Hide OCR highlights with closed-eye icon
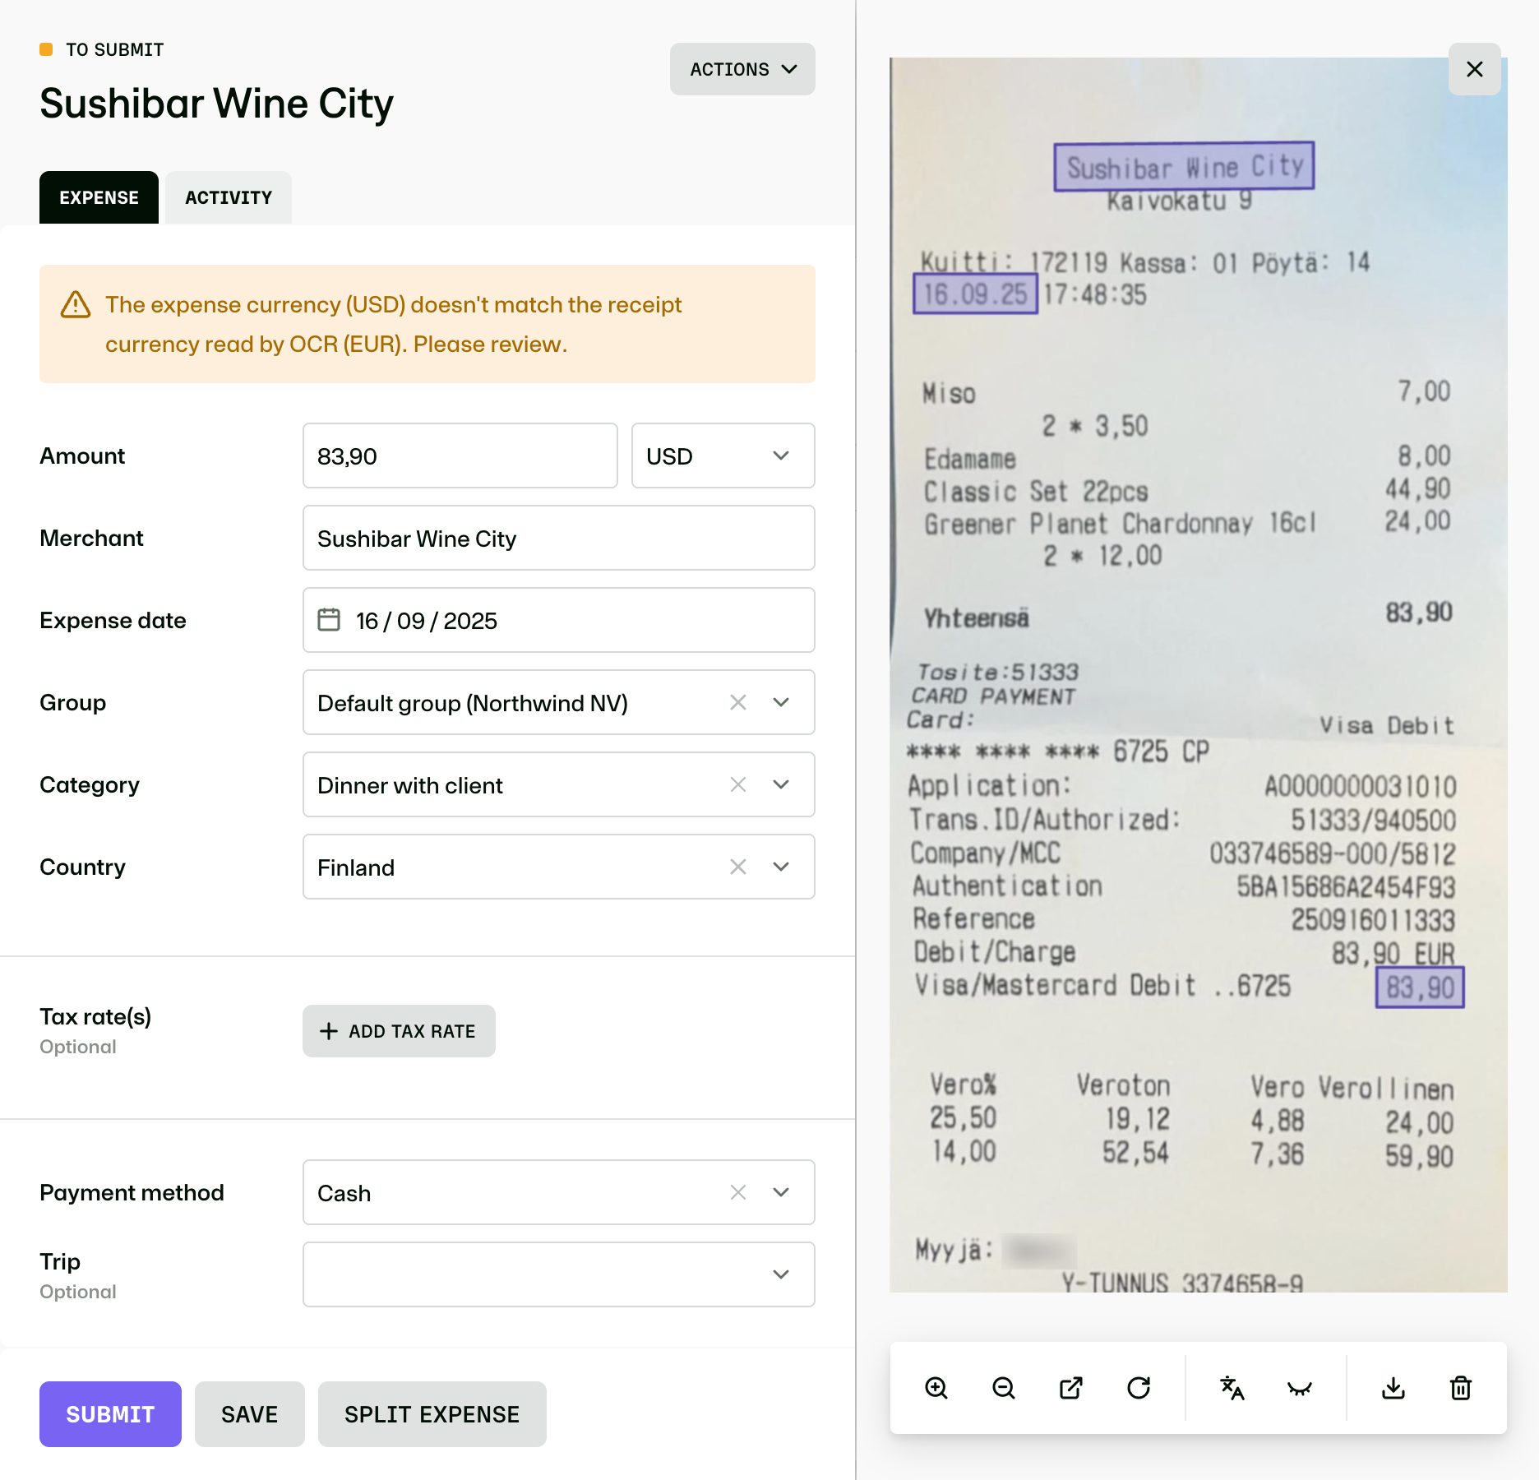 click(1300, 1388)
